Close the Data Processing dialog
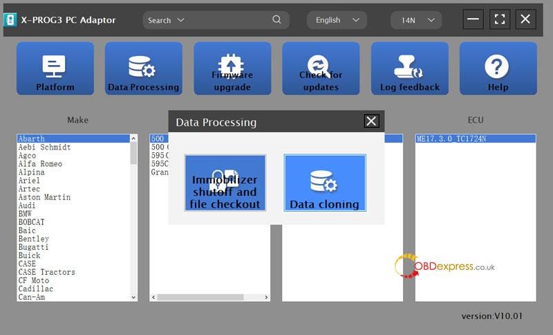The height and width of the screenshot is (335, 553). [371, 121]
